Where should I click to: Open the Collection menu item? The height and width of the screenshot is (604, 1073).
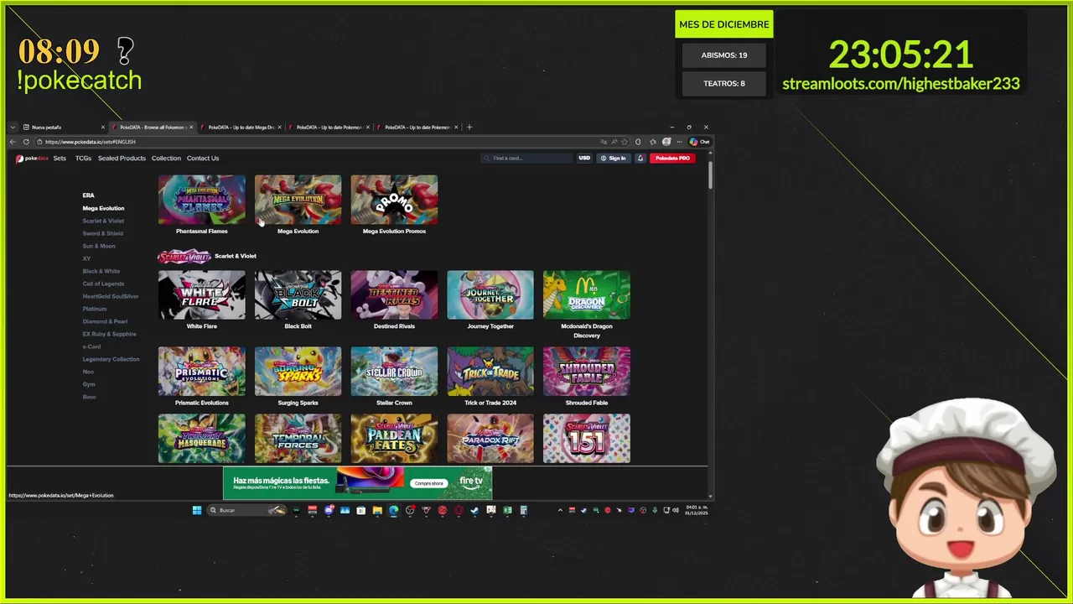[166, 159]
